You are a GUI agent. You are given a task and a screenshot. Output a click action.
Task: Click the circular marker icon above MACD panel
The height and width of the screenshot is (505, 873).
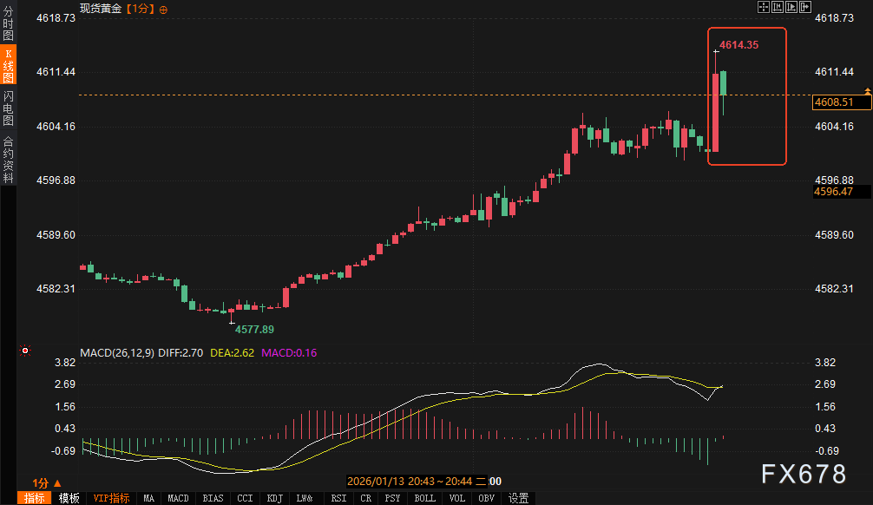pyautogui.click(x=24, y=351)
